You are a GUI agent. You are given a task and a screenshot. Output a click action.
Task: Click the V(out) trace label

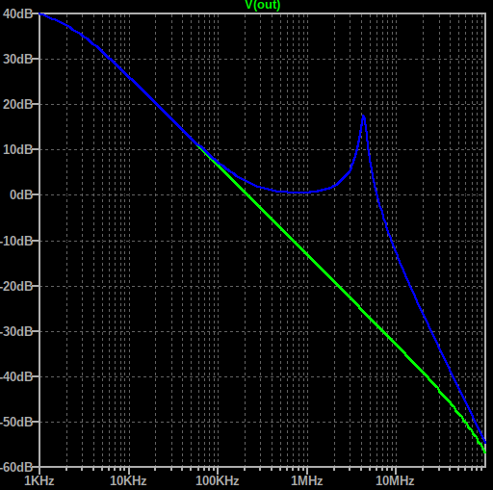pyautogui.click(x=263, y=5)
